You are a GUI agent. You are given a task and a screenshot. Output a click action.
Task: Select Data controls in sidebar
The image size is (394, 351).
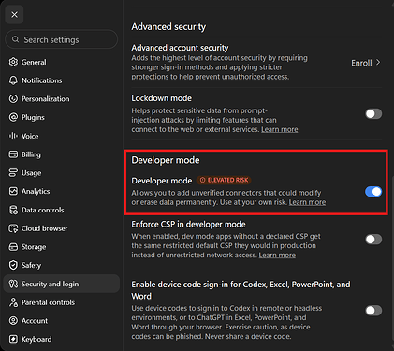click(61, 210)
